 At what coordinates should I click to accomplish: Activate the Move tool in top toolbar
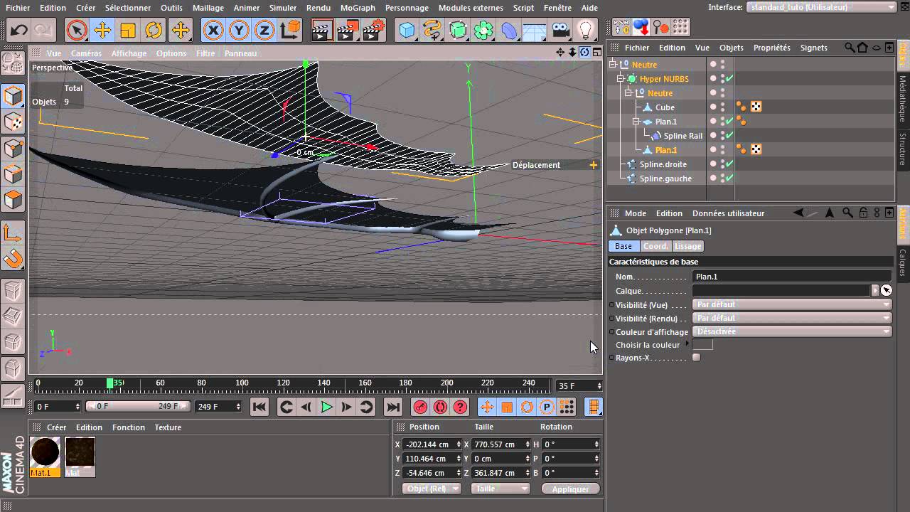pos(102,30)
